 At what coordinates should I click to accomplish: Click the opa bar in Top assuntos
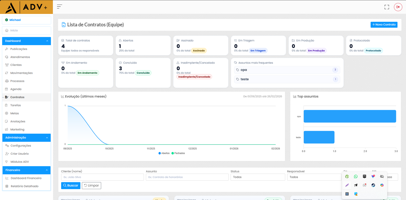(350, 116)
